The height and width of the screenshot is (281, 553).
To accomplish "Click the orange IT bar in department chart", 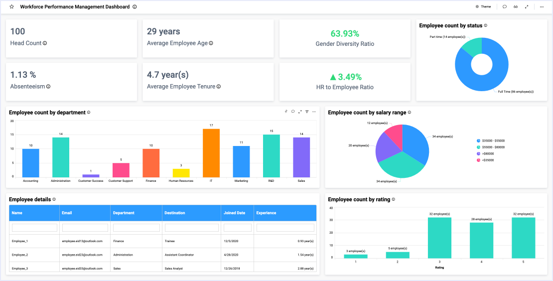I will click(211, 152).
